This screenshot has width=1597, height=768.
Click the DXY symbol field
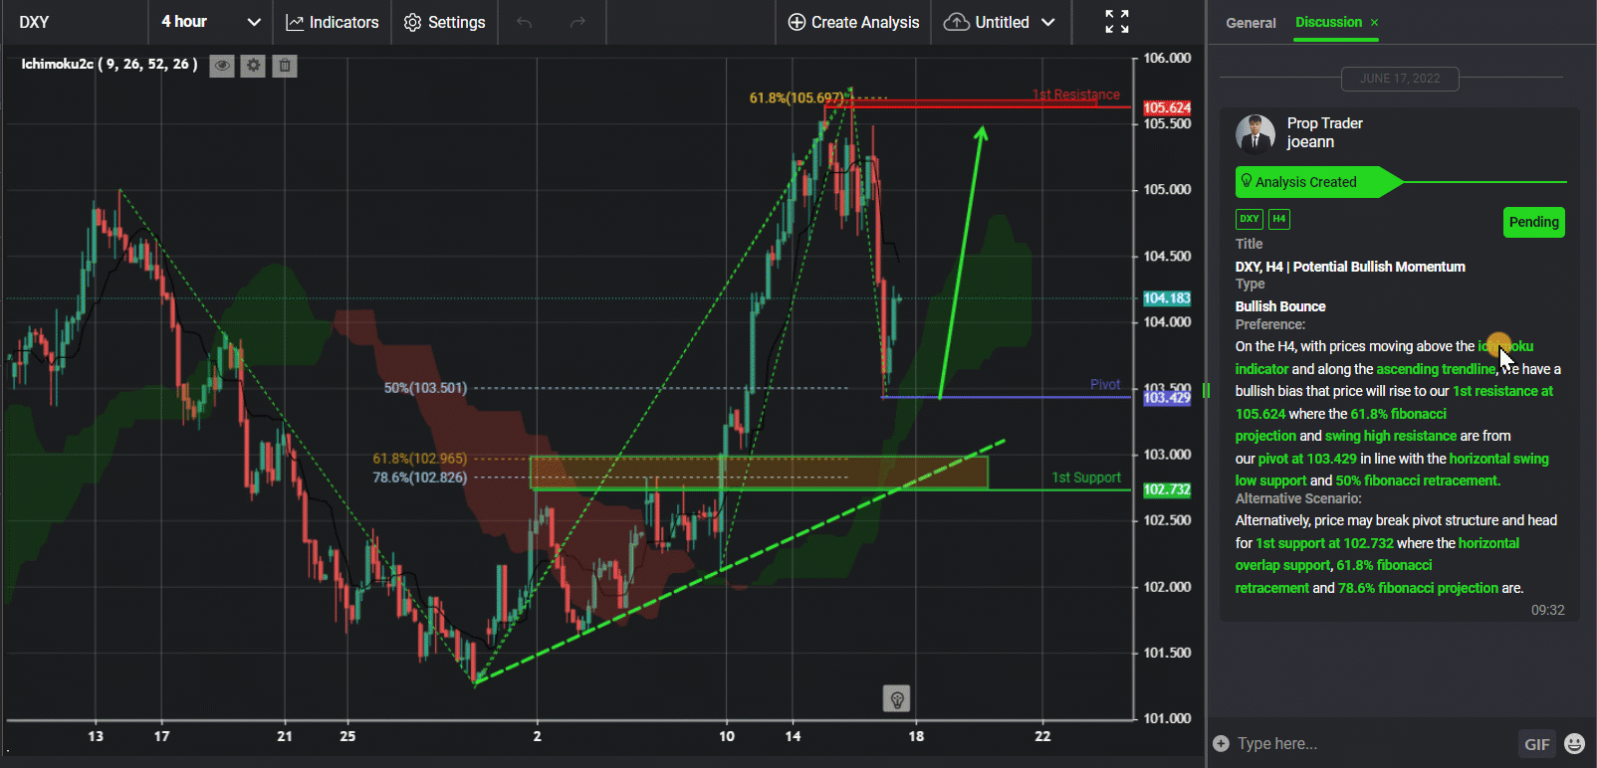tap(76, 22)
